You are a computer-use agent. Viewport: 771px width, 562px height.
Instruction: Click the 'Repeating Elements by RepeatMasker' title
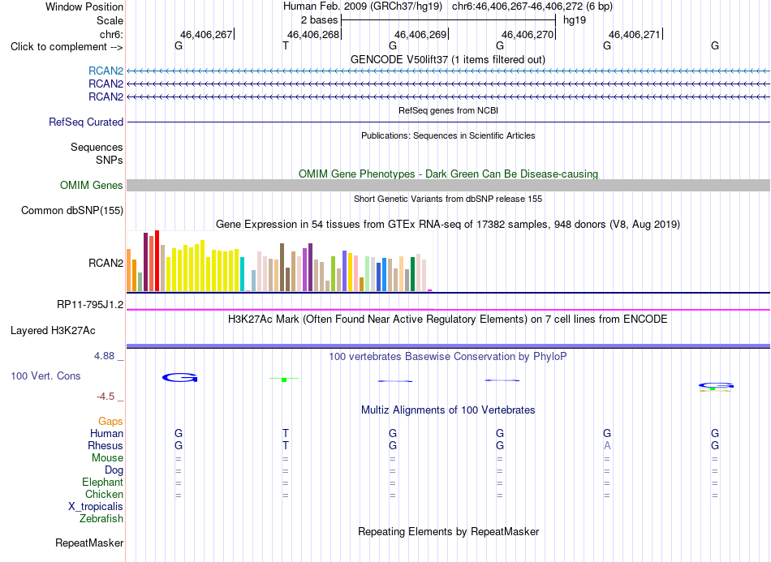pyautogui.click(x=448, y=532)
